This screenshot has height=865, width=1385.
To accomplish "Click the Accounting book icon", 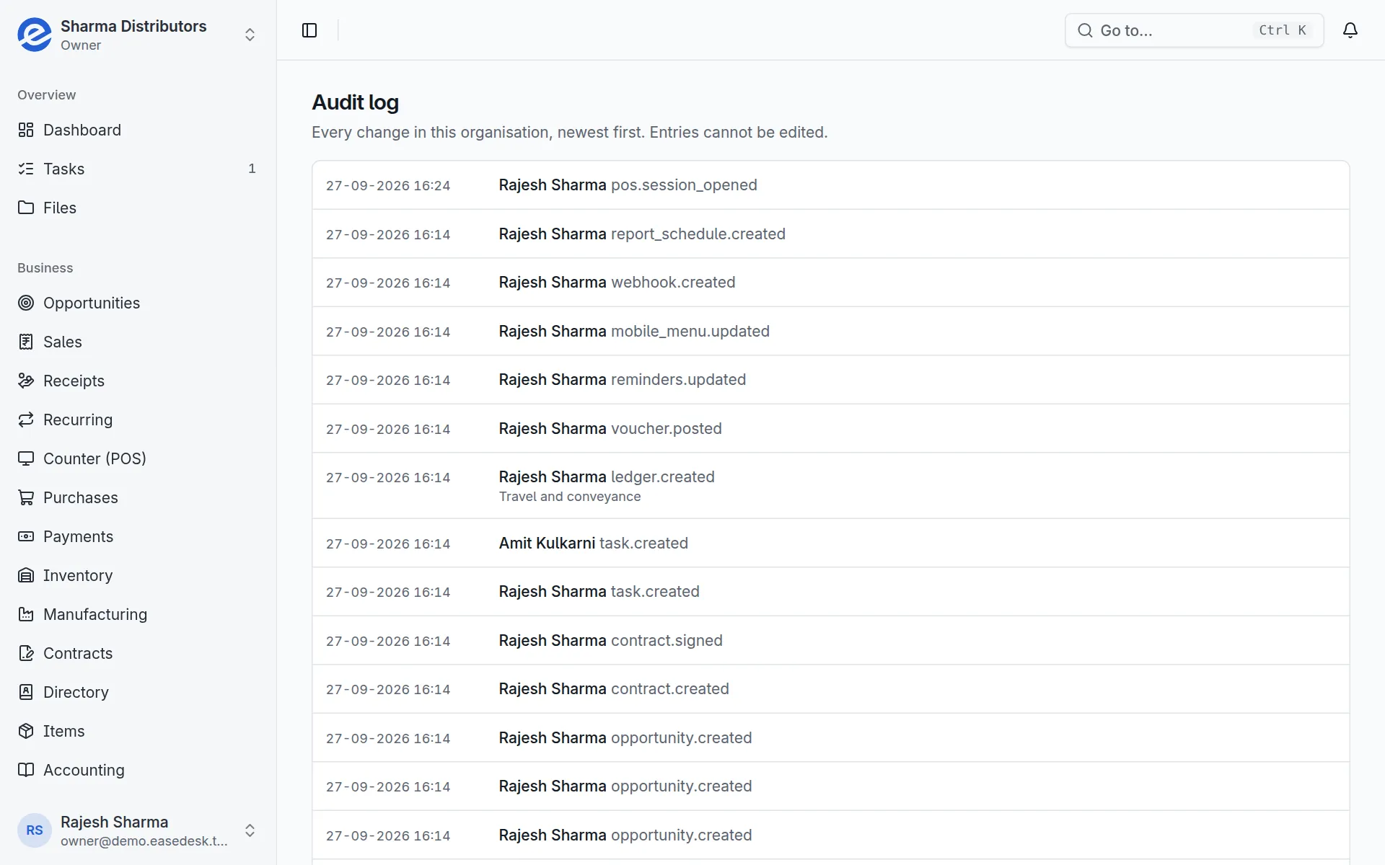I will [x=26, y=770].
